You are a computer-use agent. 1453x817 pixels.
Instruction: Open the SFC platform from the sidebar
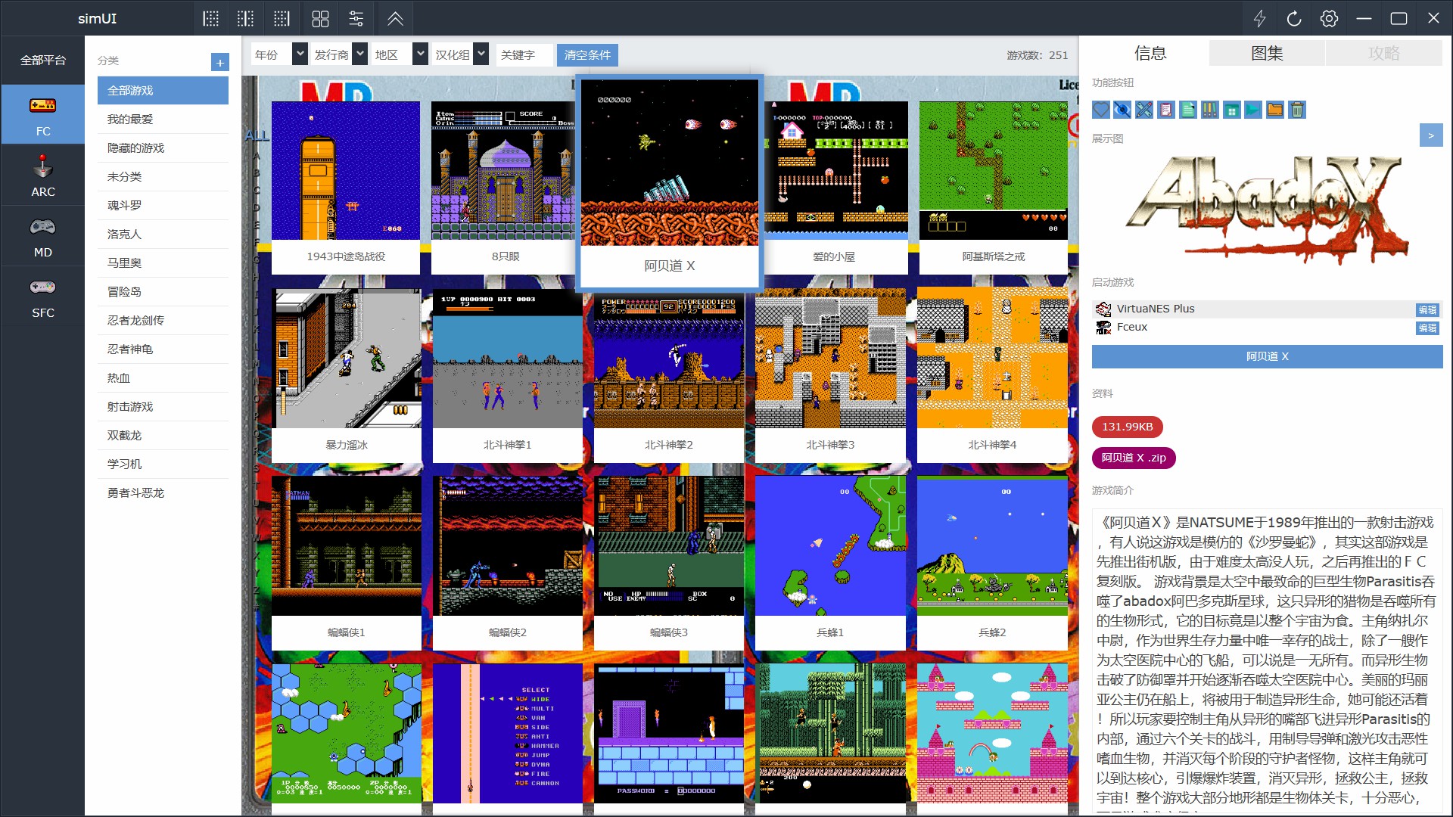tap(42, 297)
